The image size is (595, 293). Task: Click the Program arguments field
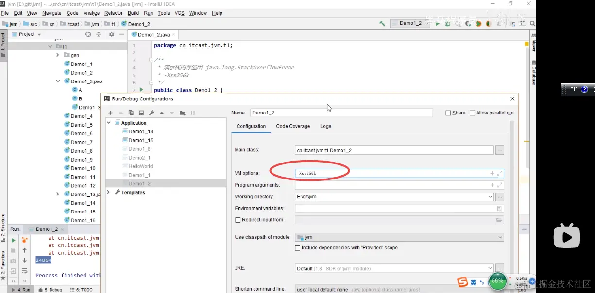tap(399, 185)
